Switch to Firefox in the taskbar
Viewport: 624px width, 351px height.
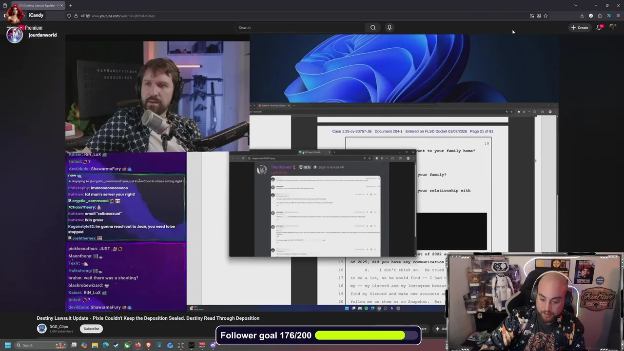point(138,345)
